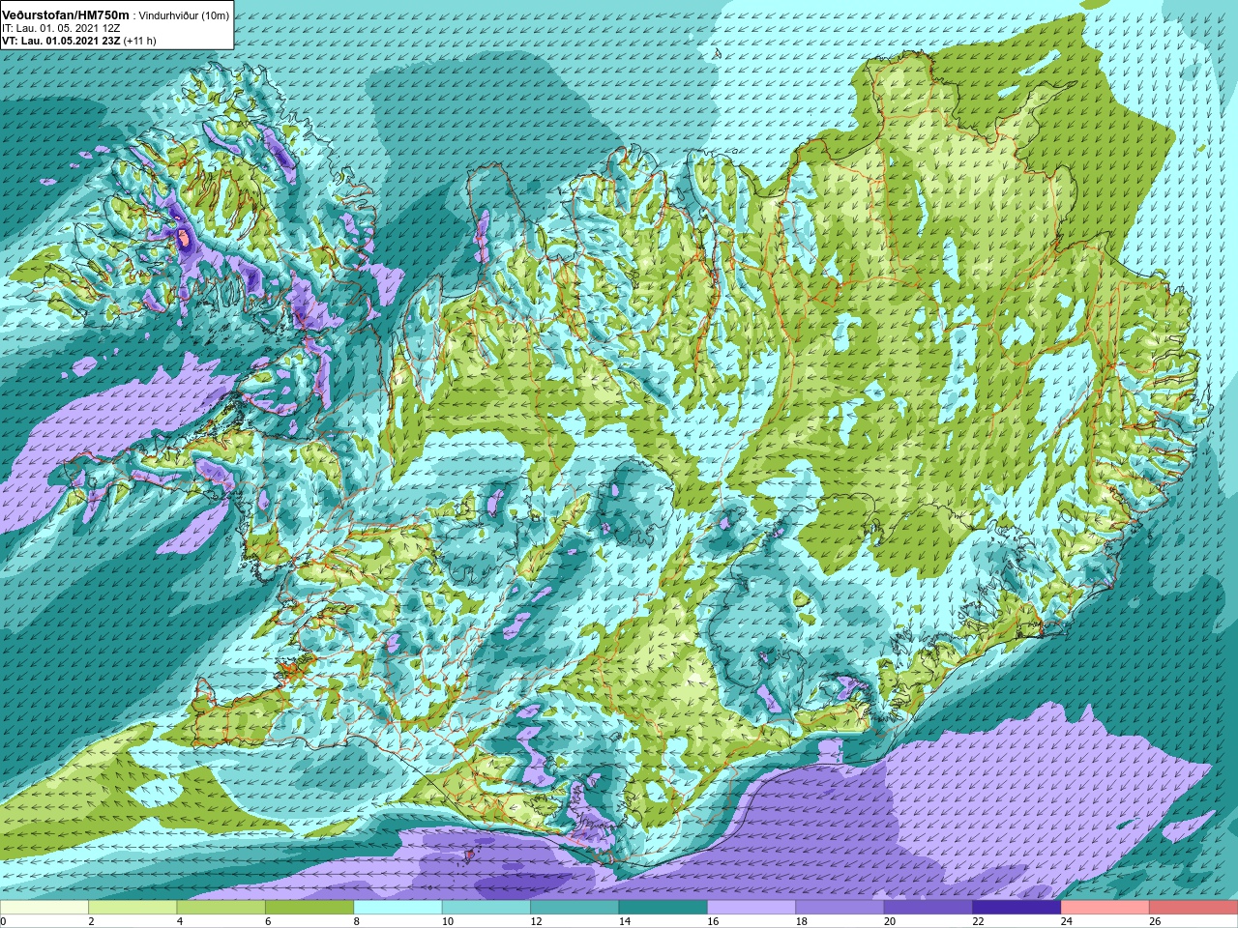Click the pink 24–26 legend swatch
The height and width of the screenshot is (928, 1238).
tap(1105, 908)
